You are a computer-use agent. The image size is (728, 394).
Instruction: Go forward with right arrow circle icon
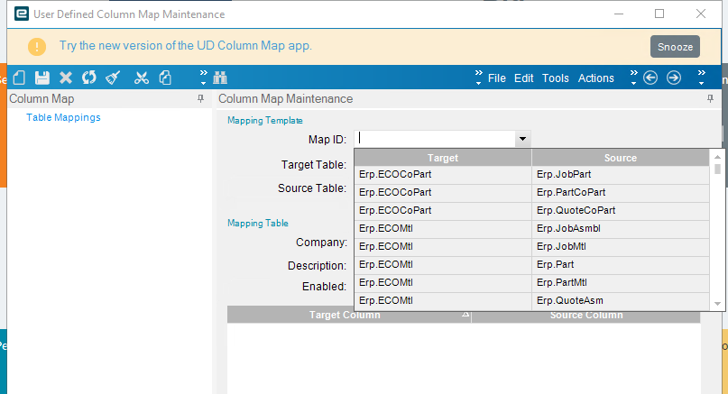pos(674,78)
